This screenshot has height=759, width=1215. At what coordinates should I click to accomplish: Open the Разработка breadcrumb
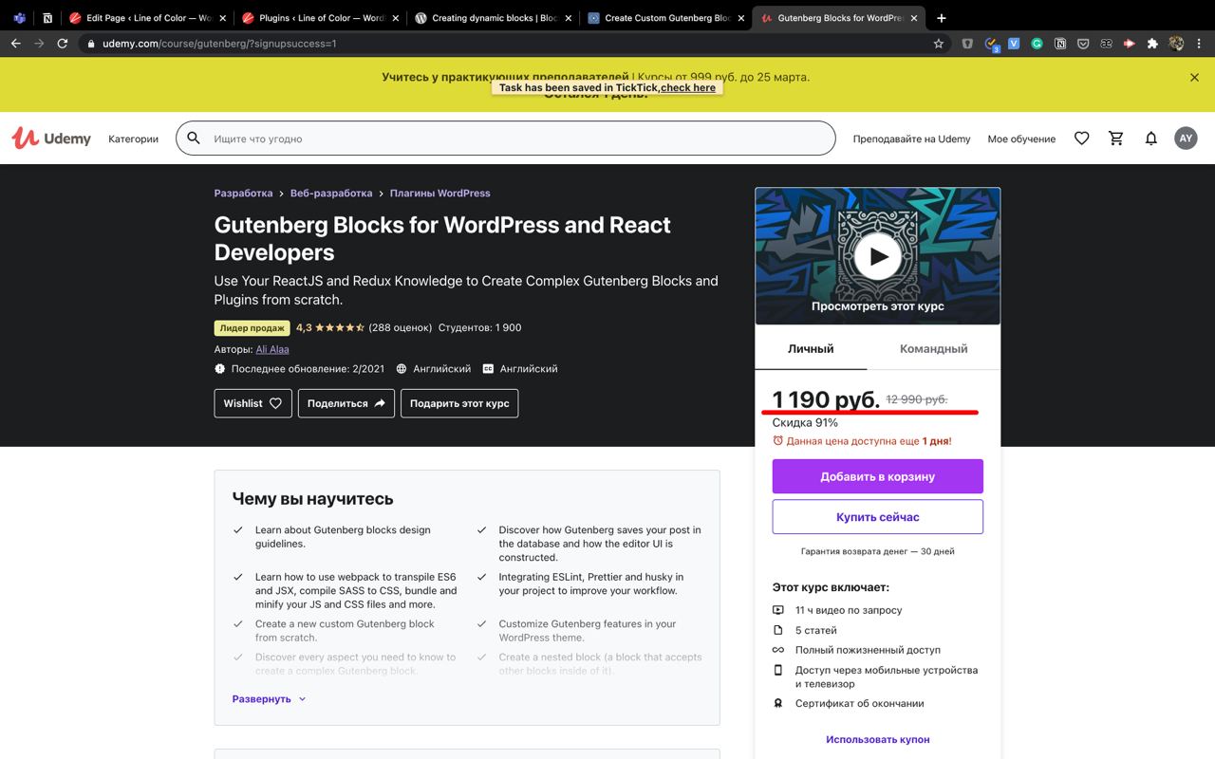[x=243, y=193]
